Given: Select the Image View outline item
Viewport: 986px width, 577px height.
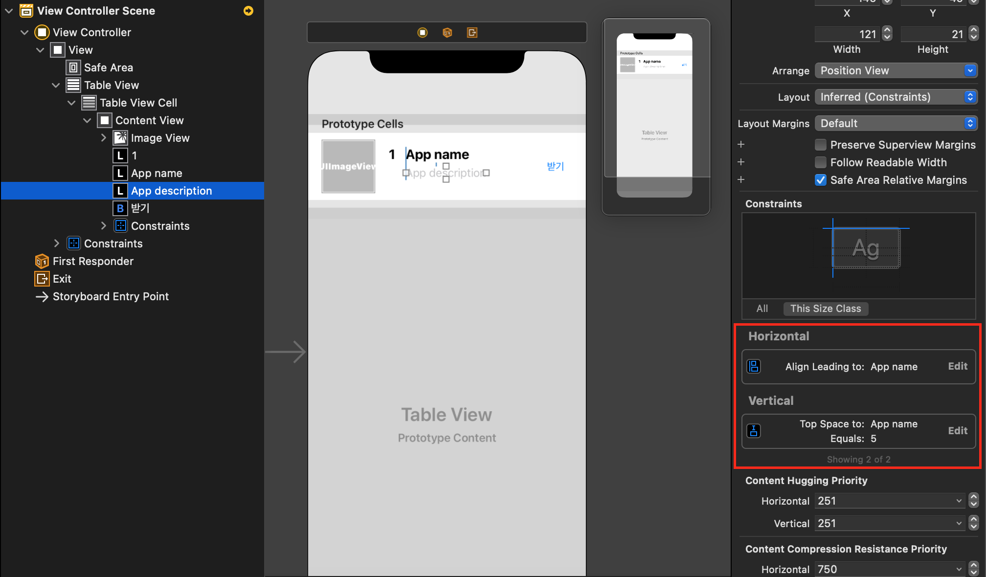Looking at the screenshot, I should click(x=160, y=138).
